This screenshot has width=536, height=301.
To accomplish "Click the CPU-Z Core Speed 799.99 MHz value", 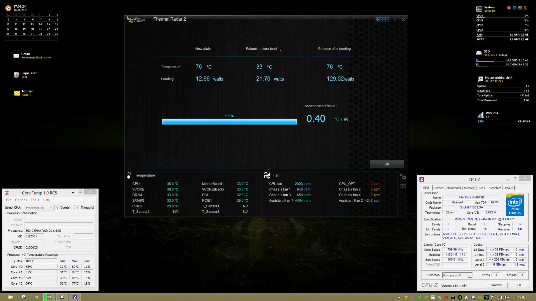I will (455, 250).
